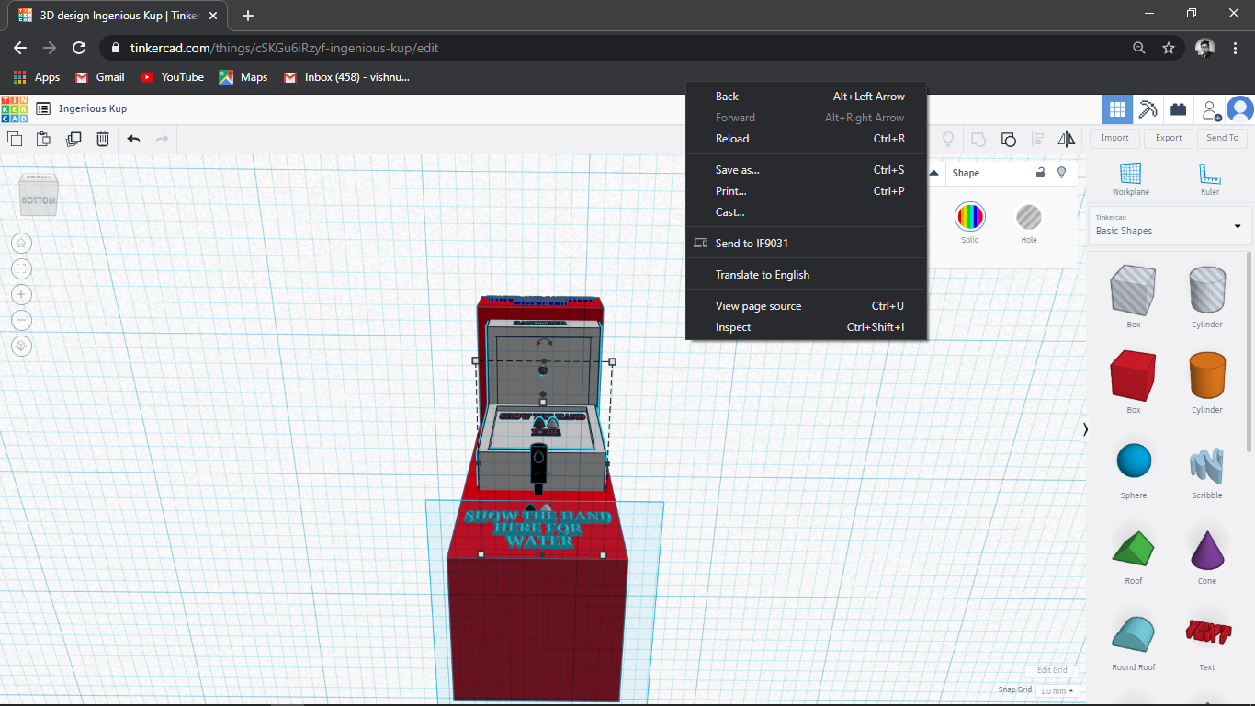Click the Ingenious Kup design name
The height and width of the screenshot is (706, 1255).
(93, 108)
